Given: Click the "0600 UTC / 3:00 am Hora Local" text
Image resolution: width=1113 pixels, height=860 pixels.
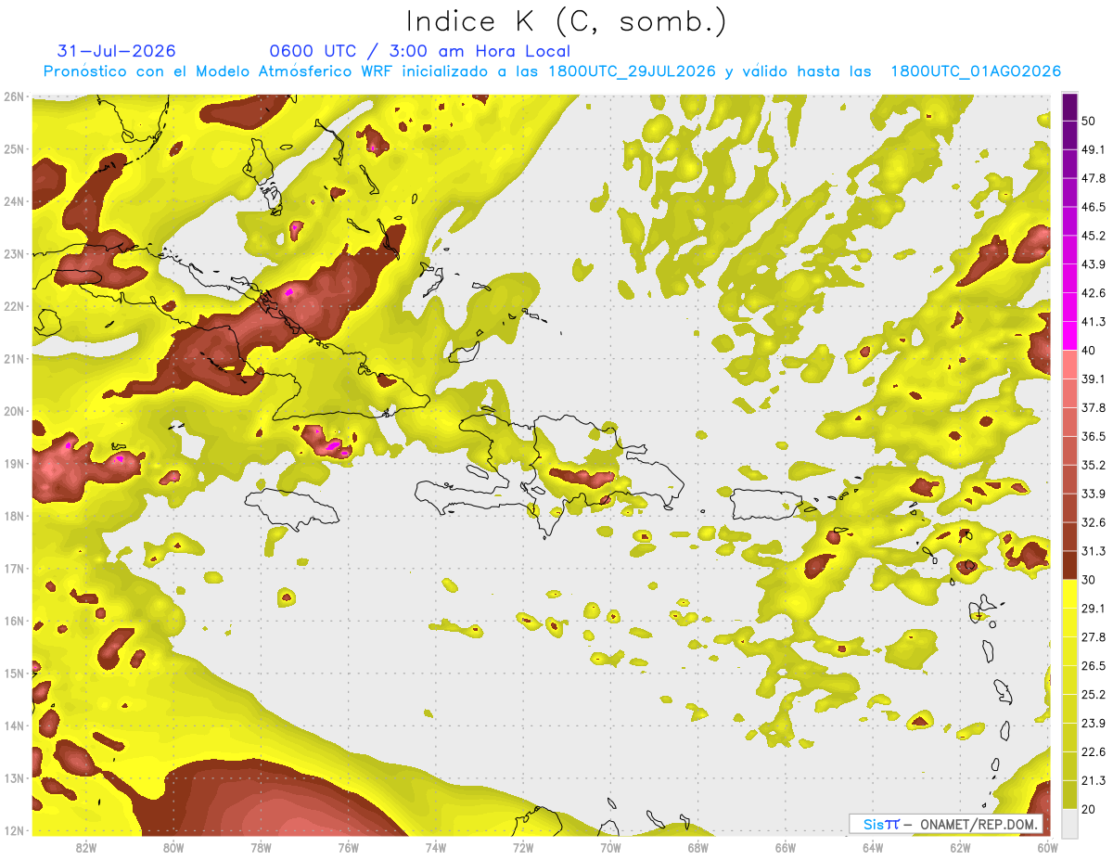Looking at the screenshot, I should [x=419, y=51].
